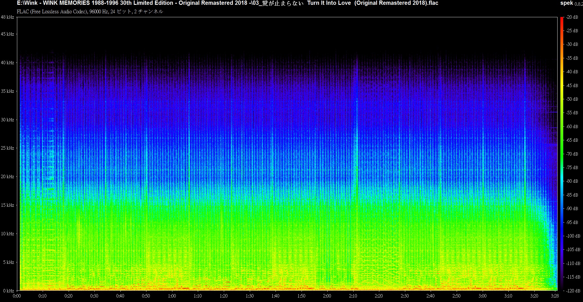The width and height of the screenshot is (583, 302).
Task: Select the 40 kHz frequency label
Action: [7, 62]
